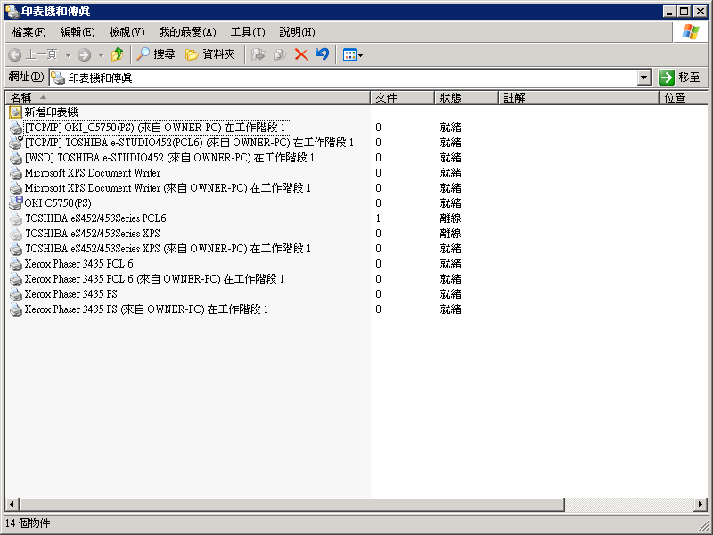This screenshot has width=713, height=535.
Task: Sort by 文件 column header
Action: 403,97
